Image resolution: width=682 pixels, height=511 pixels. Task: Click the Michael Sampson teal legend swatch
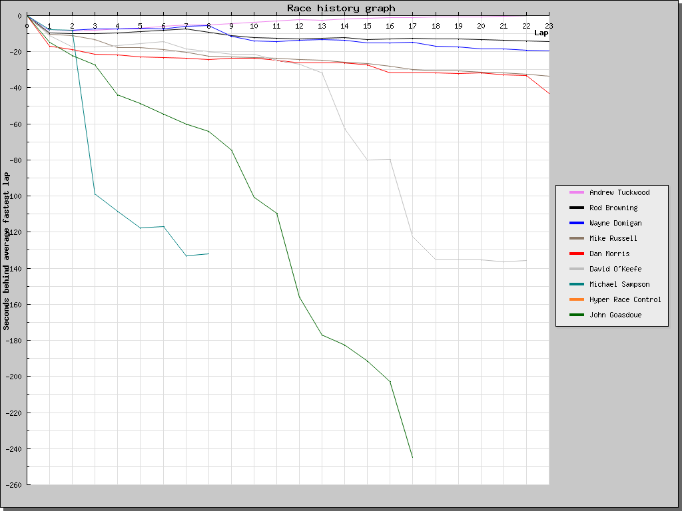(577, 284)
